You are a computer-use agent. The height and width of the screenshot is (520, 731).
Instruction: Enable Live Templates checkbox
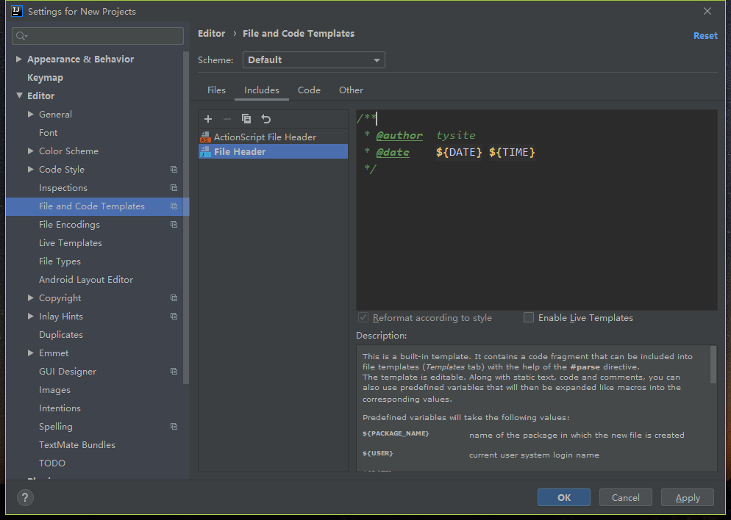tap(529, 317)
